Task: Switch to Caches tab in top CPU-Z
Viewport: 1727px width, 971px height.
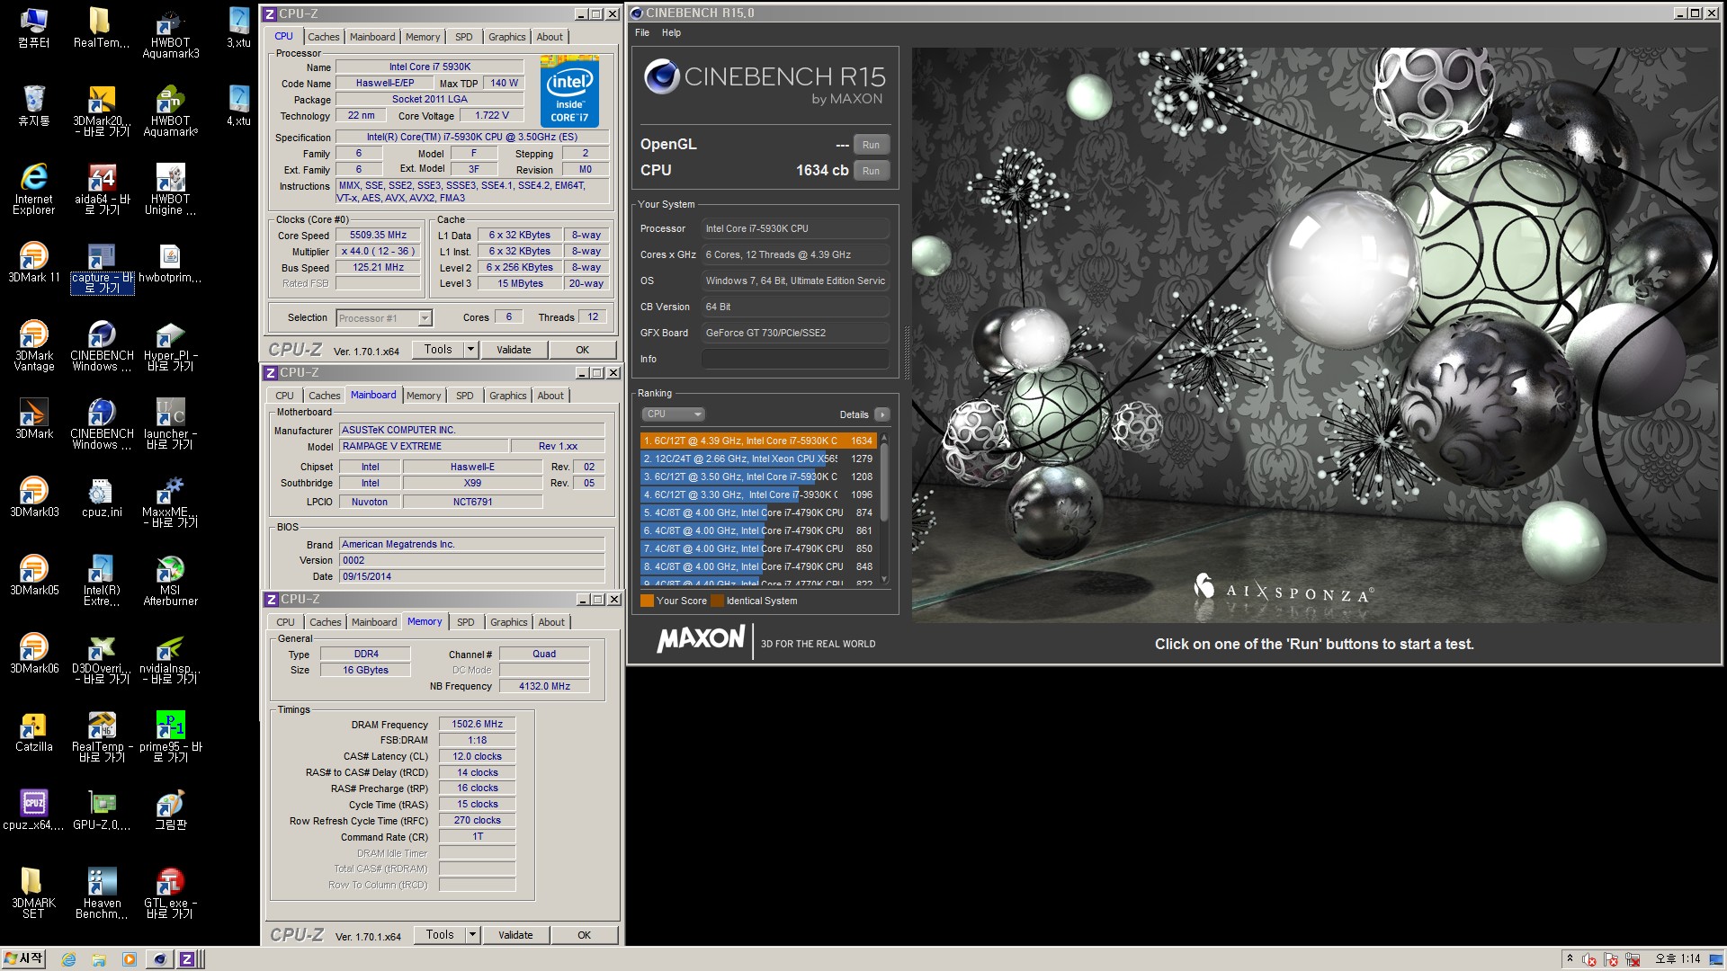Action: click(324, 37)
